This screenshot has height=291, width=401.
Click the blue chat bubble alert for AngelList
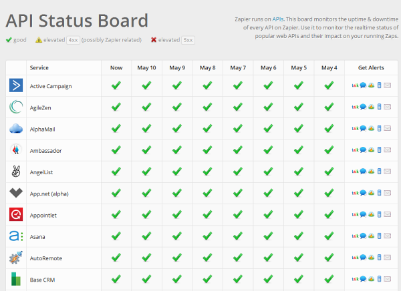tap(363, 172)
